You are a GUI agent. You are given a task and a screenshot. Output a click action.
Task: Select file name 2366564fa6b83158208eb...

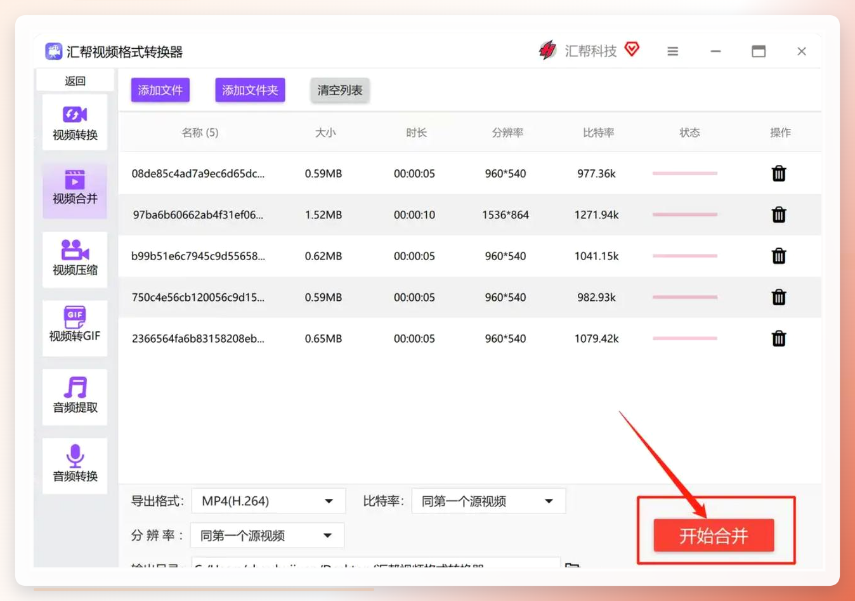click(x=198, y=338)
